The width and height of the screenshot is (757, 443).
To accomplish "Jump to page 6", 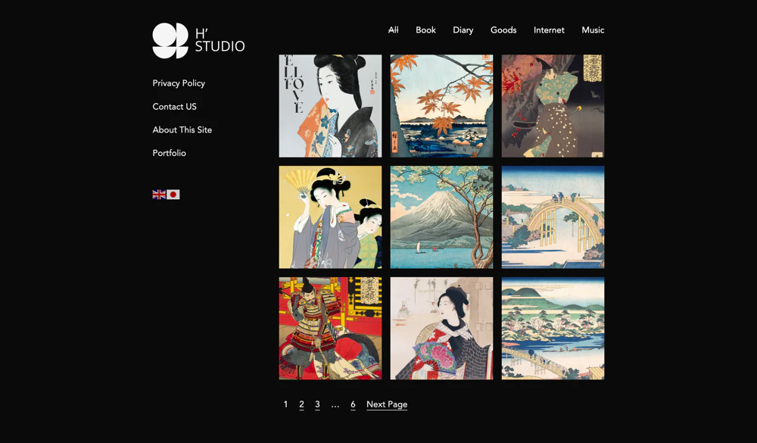I will 353,404.
